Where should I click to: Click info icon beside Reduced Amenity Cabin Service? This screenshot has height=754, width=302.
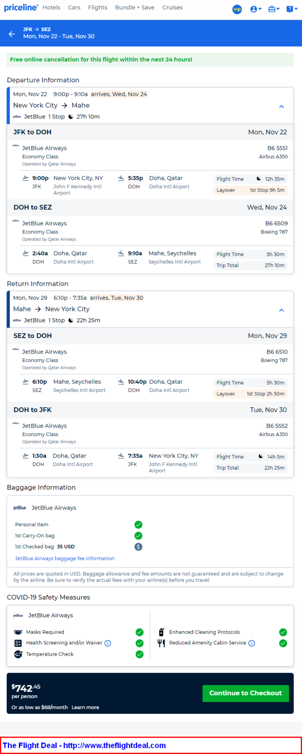[252, 643]
